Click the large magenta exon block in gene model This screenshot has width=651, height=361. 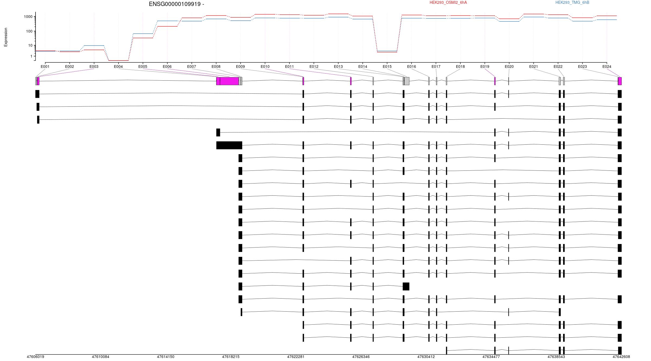229,81
